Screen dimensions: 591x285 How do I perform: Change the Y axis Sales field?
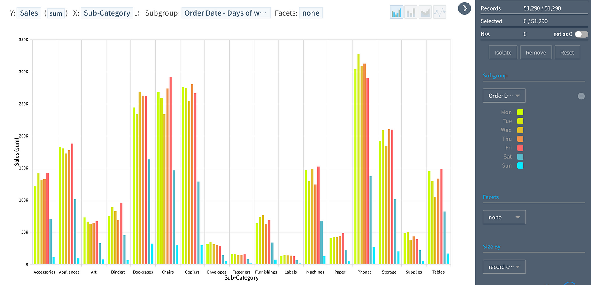(29, 13)
